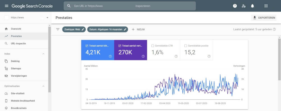Click the 4,21K clicks value
Image resolution: width=281 pixels, height=111 pixels.
93,52
